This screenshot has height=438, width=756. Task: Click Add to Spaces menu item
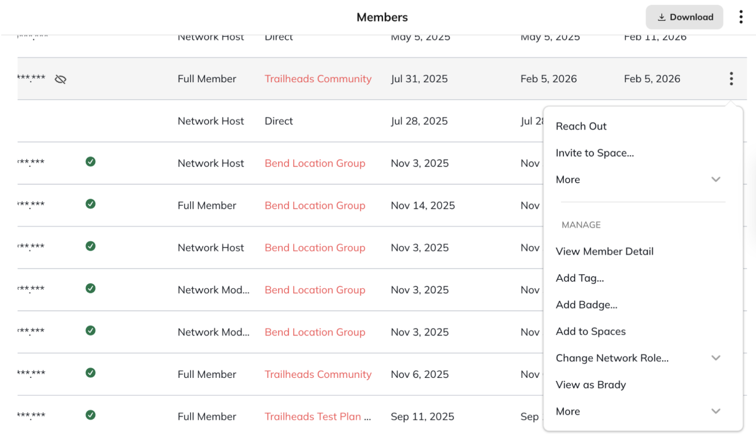pyautogui.click(x=590, y=331)
